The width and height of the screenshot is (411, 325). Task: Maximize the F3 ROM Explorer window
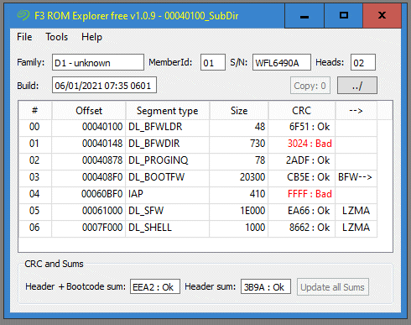tap(344, 16)
